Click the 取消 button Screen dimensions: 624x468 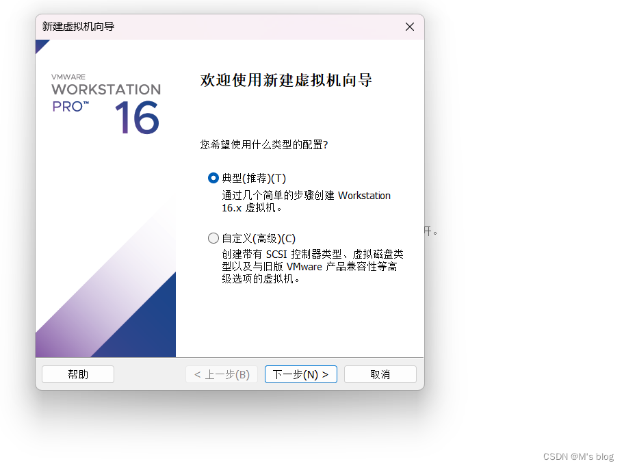[x=380, y=374]
